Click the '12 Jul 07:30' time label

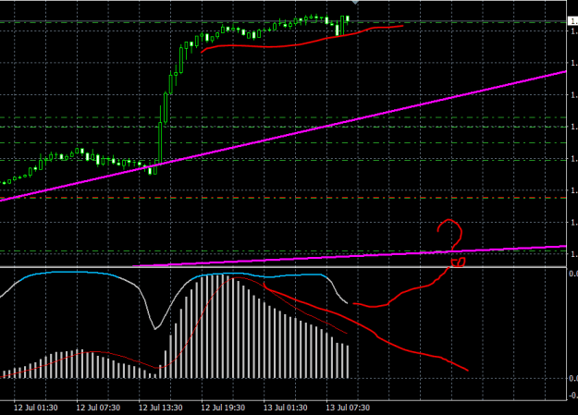pyautogui.click(x=98, y=408)
